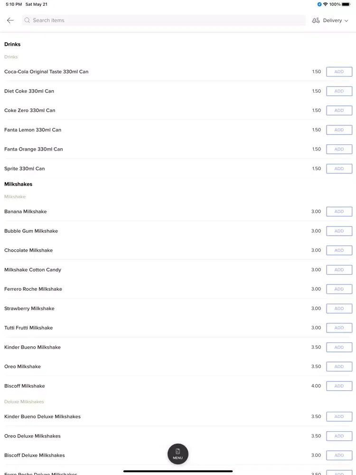Add Diet Coke 330ml Can
Viewport: 356px width, 475px height.
(x=339, y=91)
